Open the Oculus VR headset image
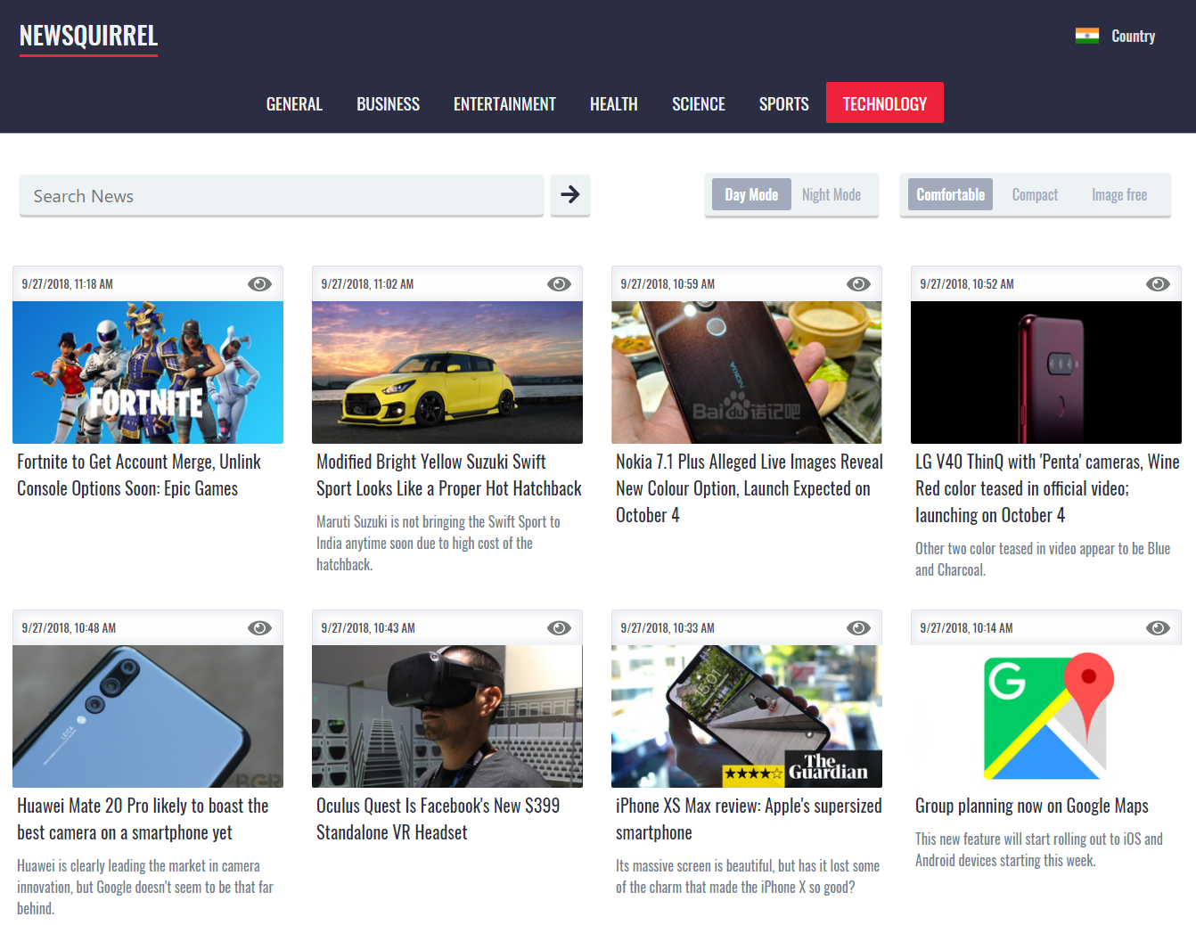 point(447,716)
